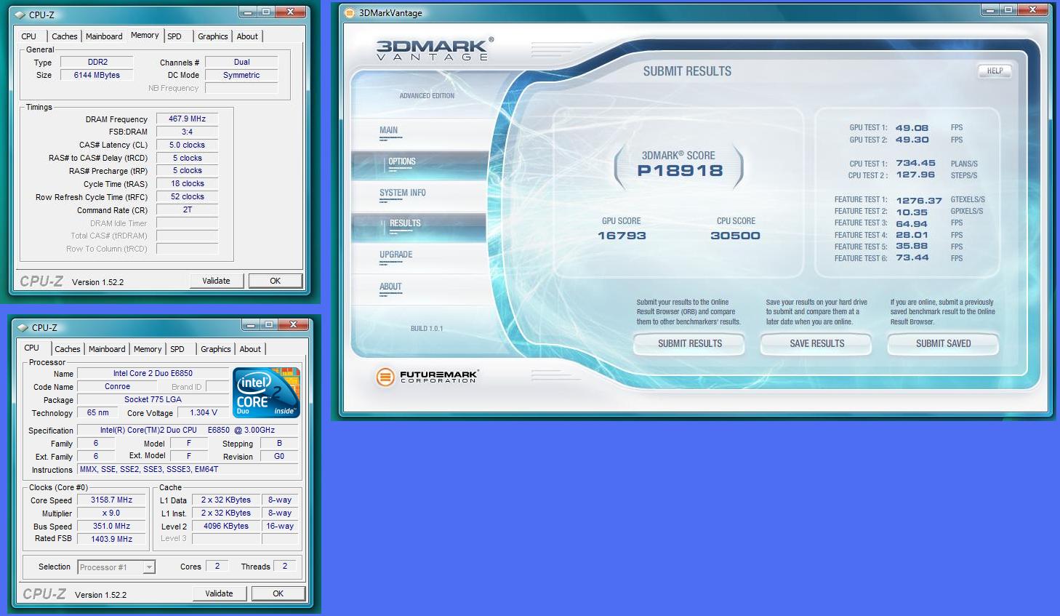Image resolution: width=1060 pixels, height=616 pixels.
Task: Click the Bus Speed value 351.0 MHz
Action: coord(111,526)
